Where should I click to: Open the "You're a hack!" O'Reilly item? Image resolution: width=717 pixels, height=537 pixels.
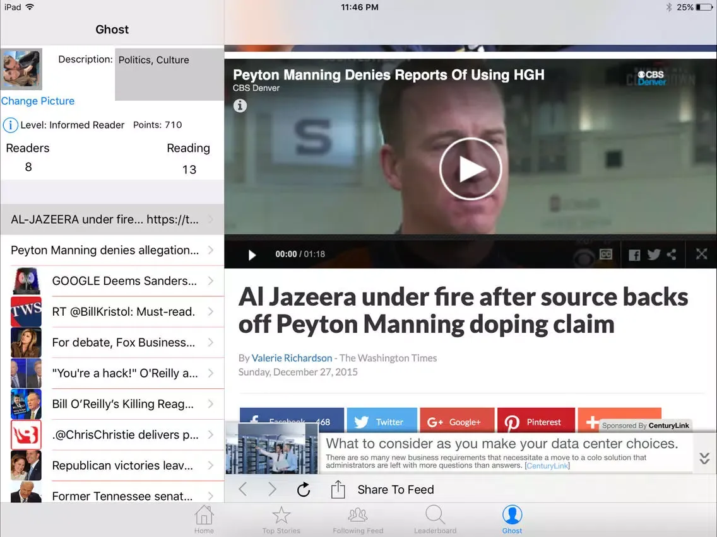click(x=112, y=373)
